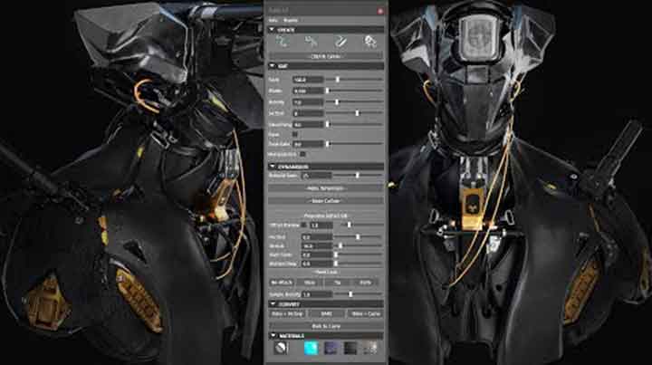Click the second tool icon in CREATE row

click(x=311, y=41)
